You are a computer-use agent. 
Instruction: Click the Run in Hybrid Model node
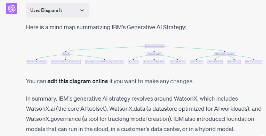click(178, 62)
